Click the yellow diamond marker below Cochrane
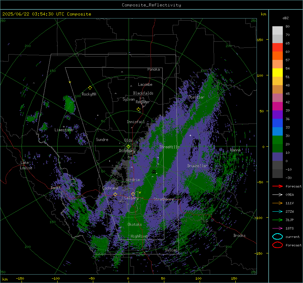Image resolution: width=303 pixels, height=283 pixels. [115, 194]
